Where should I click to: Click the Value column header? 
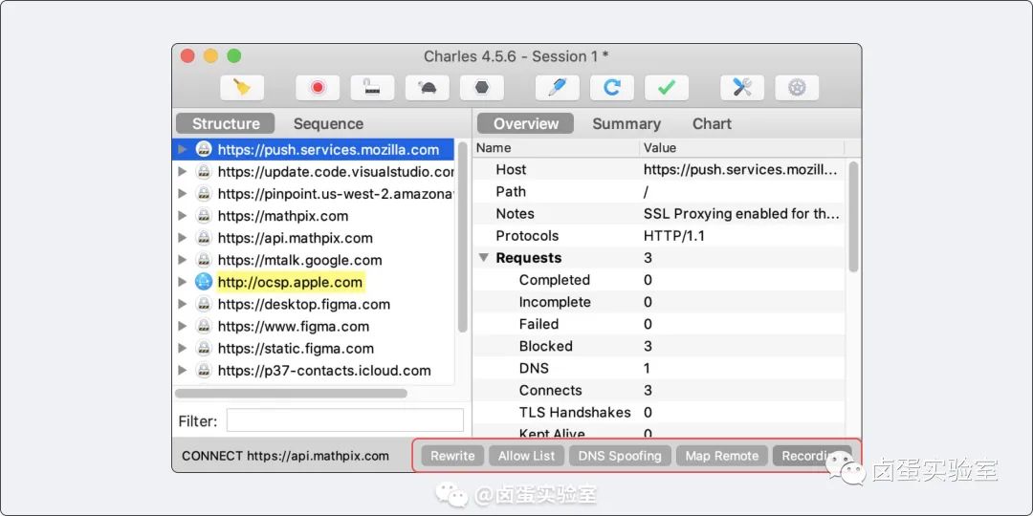[x=741, y=148]
